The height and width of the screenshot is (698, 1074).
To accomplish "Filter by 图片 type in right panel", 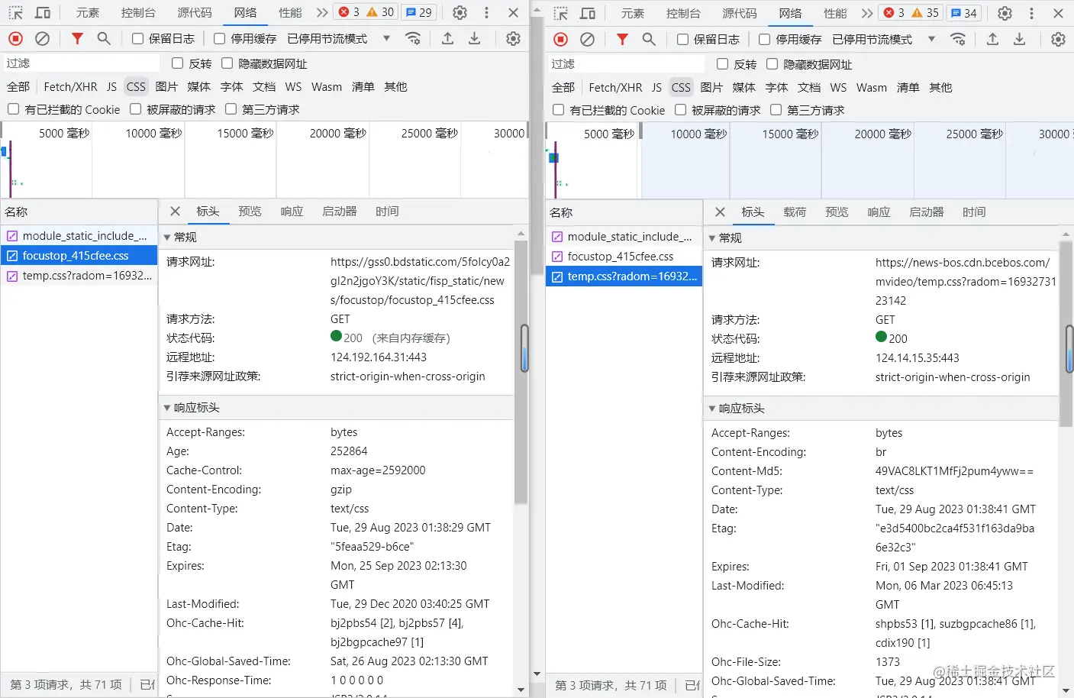I will pos(711,88).
